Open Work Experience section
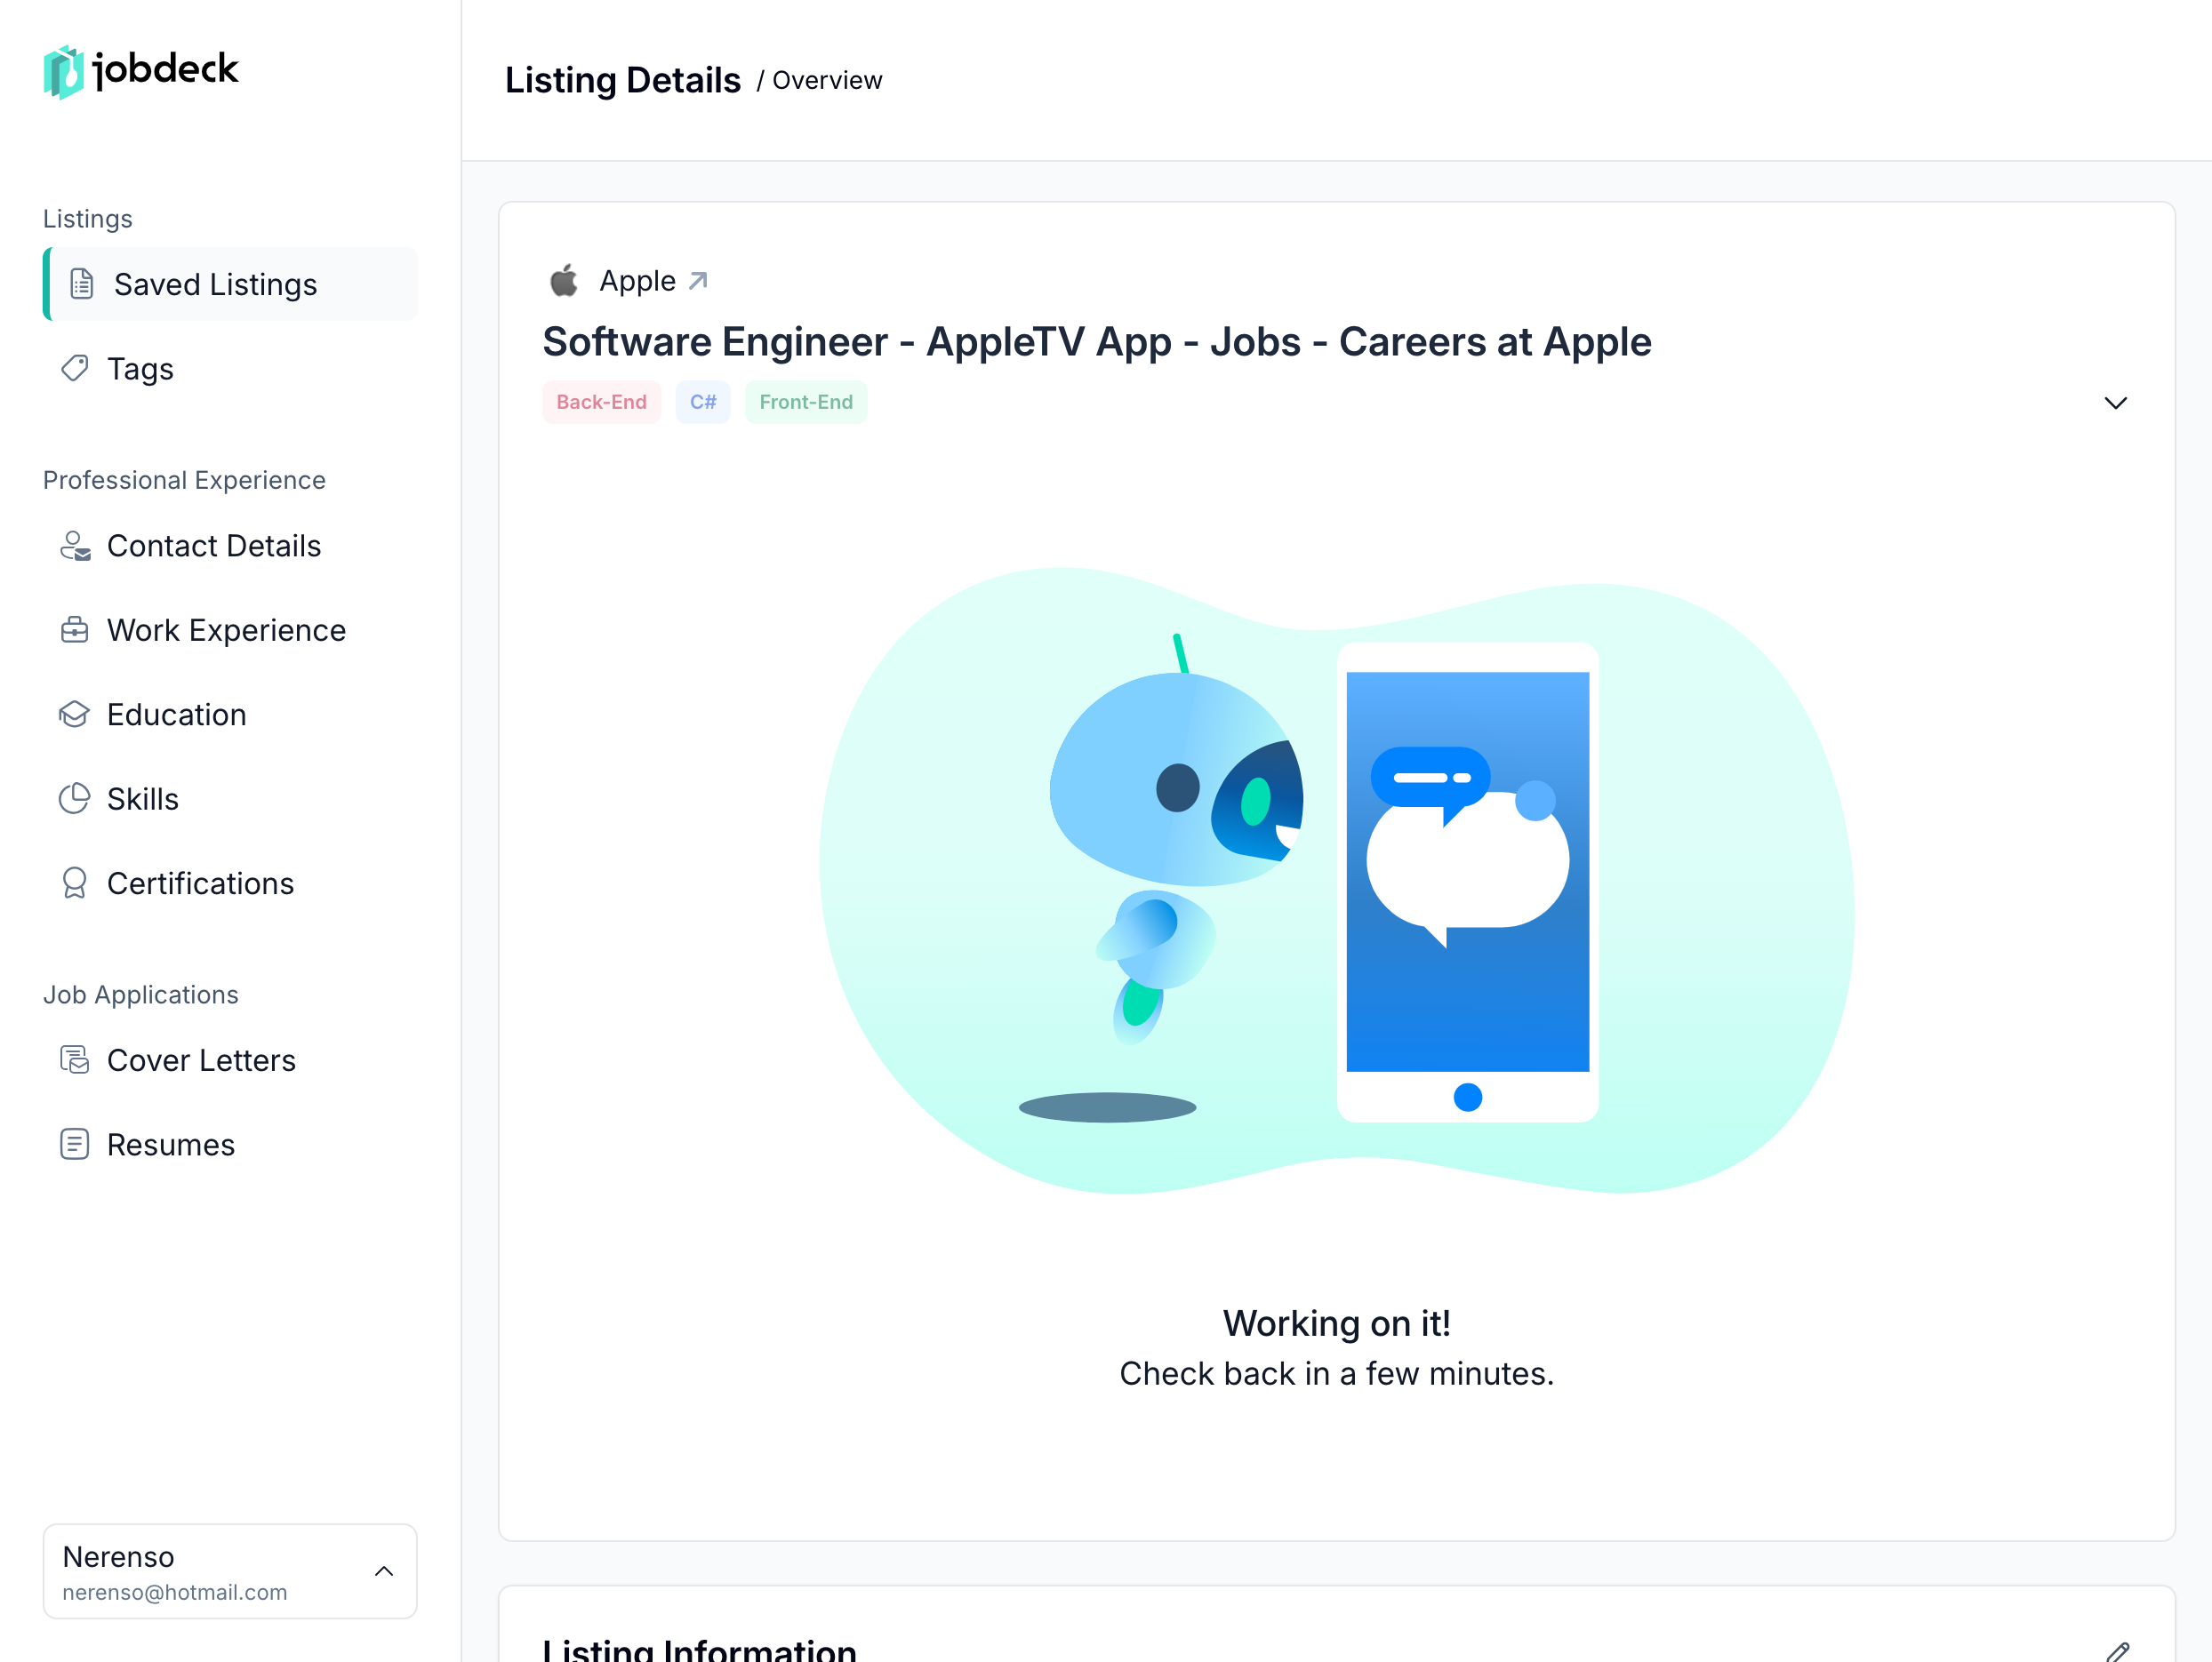Viewport: 2212px width, 1662px height. (230, 631)
